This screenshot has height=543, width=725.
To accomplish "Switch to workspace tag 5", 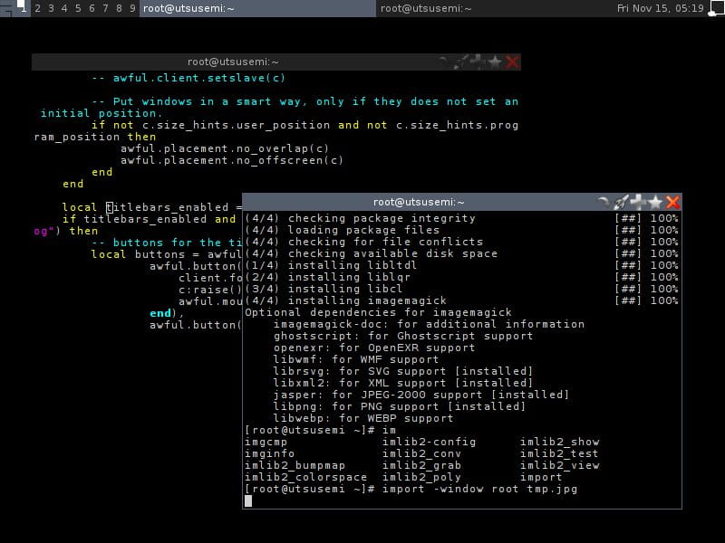I will pyautogui.click(x=78, y=8).
